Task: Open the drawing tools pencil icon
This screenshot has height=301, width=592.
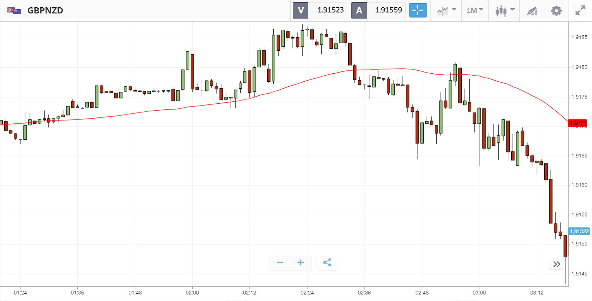Action: pos(532,11)
